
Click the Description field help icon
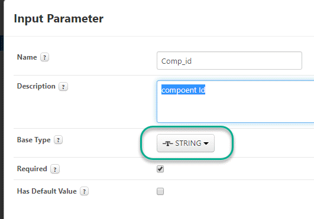pos(63,87)
